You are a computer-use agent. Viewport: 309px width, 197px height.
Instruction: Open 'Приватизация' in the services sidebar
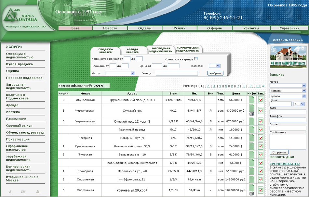(x=18, y=139)
